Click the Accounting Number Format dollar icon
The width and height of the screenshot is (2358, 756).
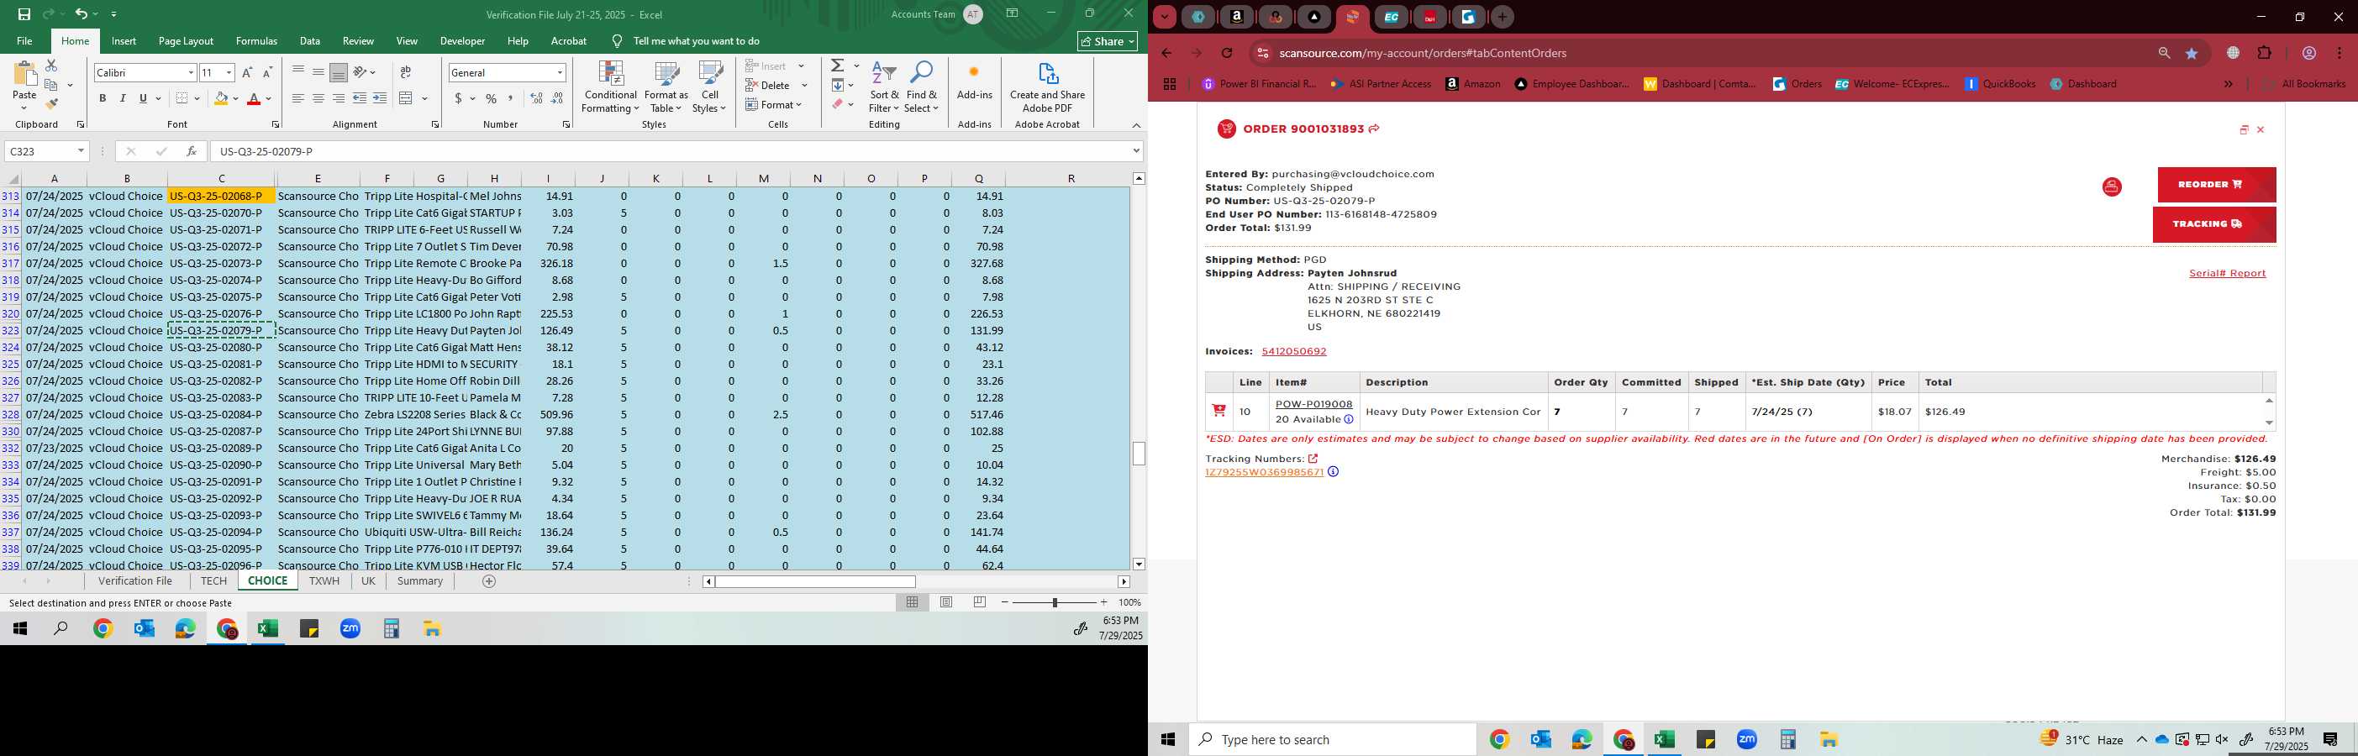[458, 99]
